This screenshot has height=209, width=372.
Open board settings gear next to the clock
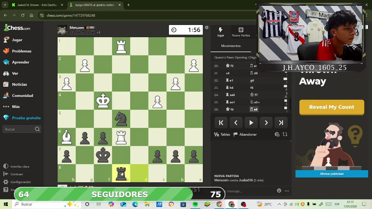pos(207,28)
